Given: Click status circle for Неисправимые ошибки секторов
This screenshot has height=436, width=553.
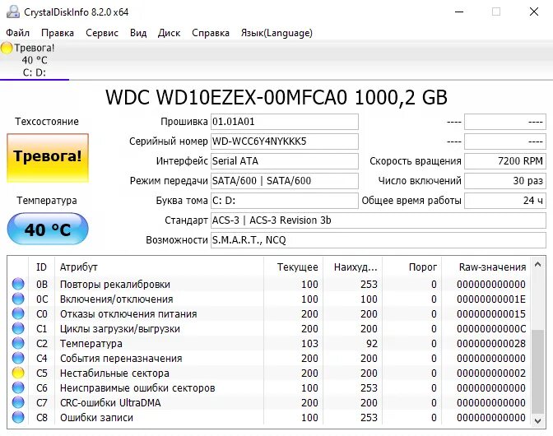Looking at the screenshot, I should point(18,387).
